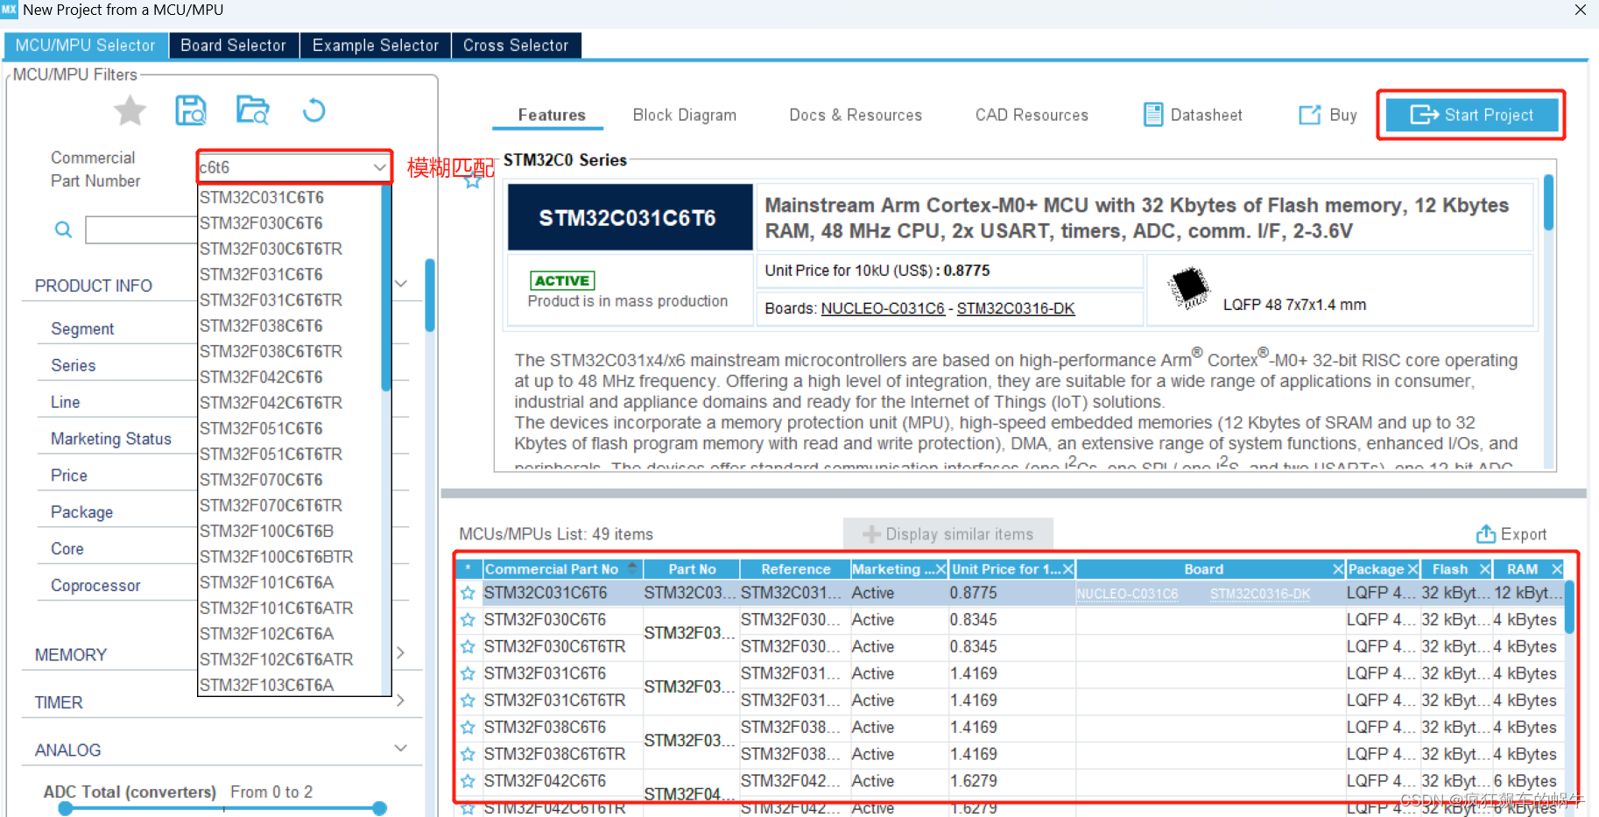1599x817 pixels.
Task: Remove the Unit Price column with its X
Action: (x=1067, y=569)
